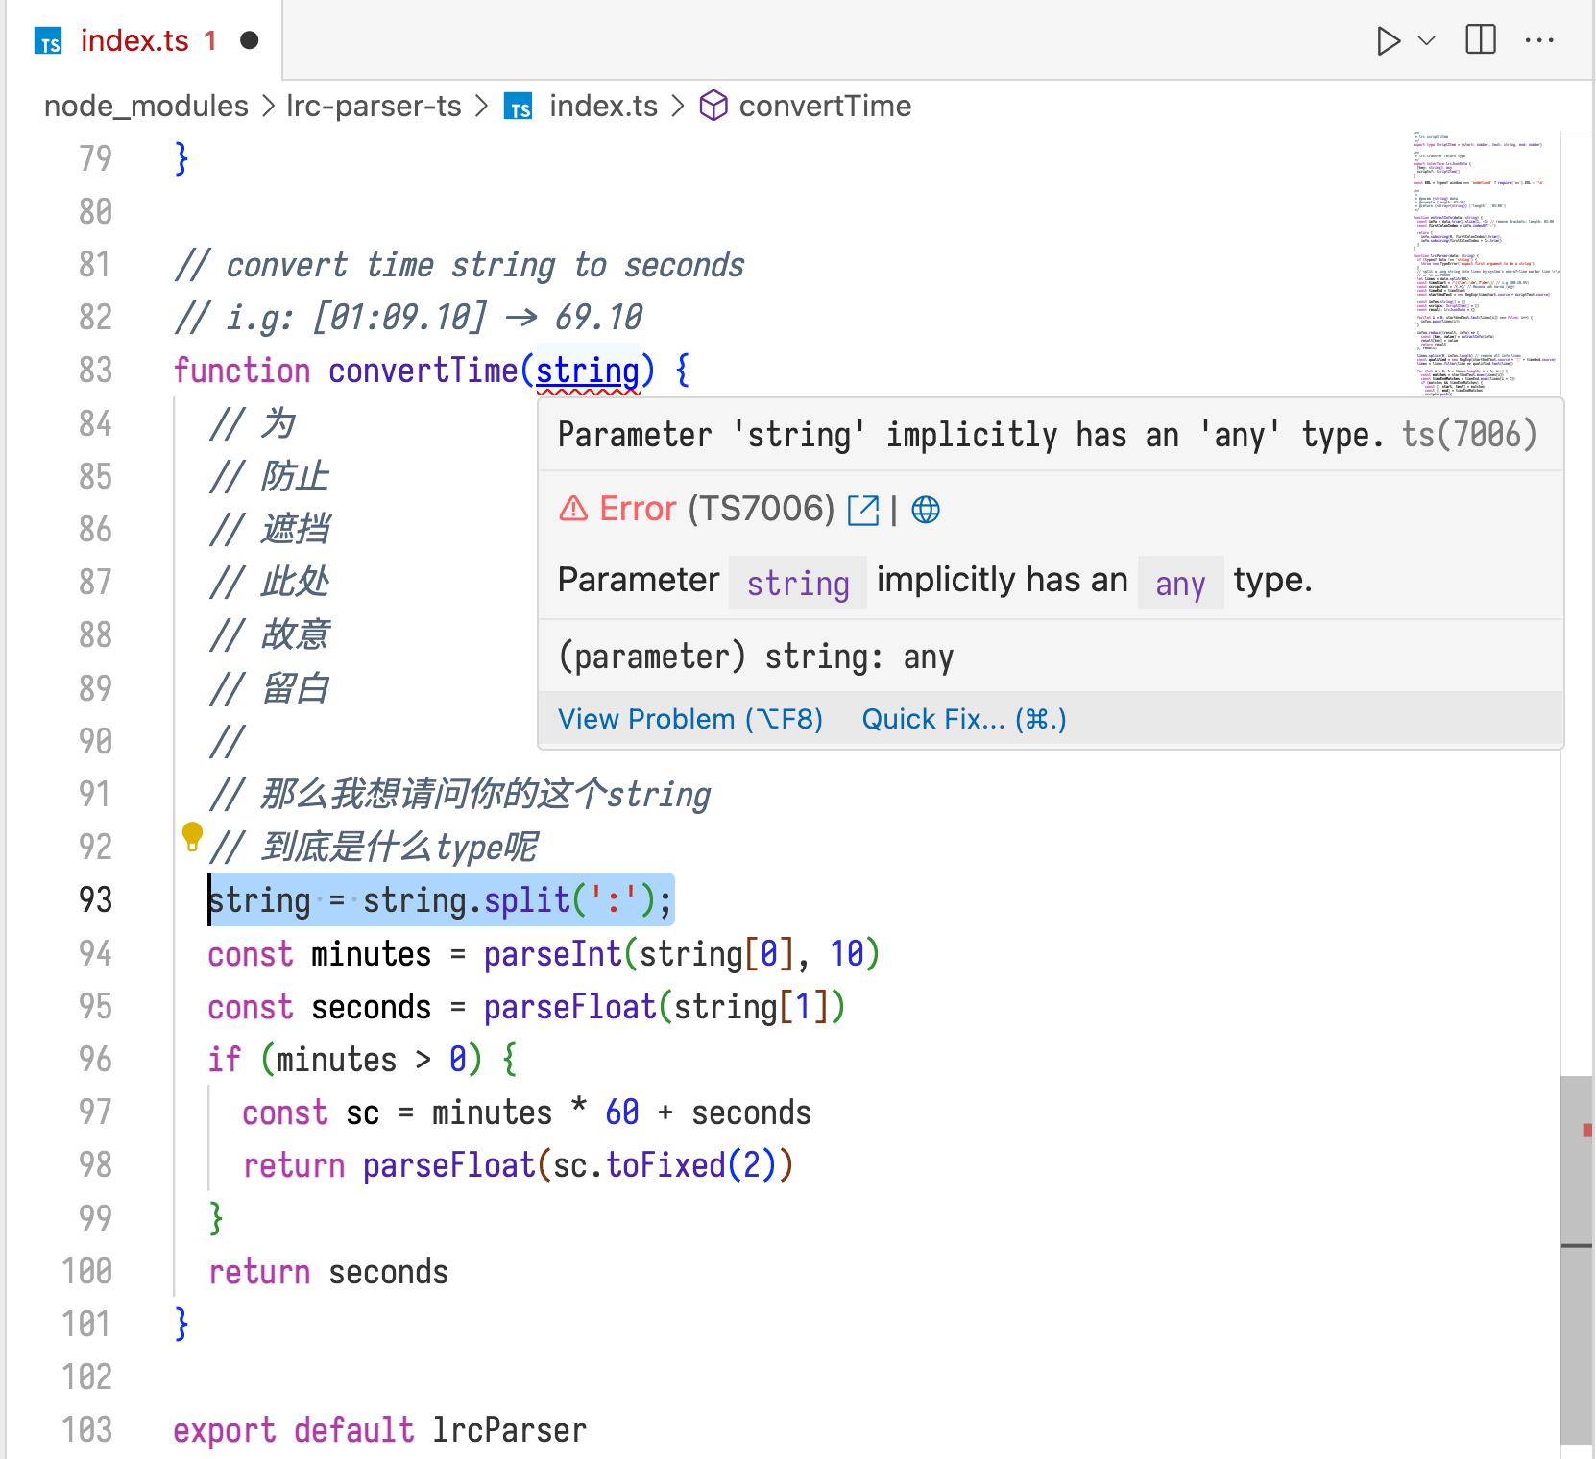1596x1459 pixels.
Task: Open the Split Editor icon
Action: 1480,40
